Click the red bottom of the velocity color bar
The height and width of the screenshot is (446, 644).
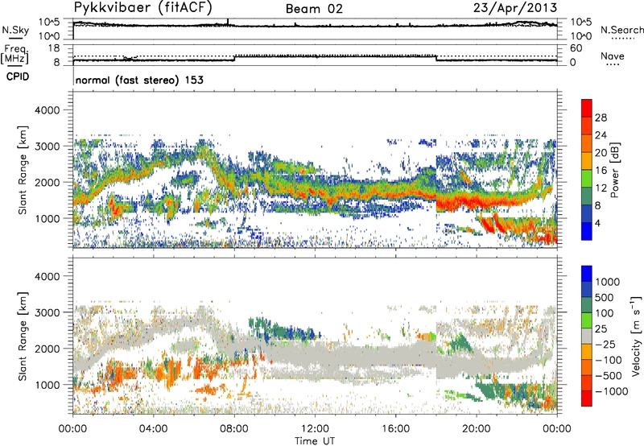(587, 399)
